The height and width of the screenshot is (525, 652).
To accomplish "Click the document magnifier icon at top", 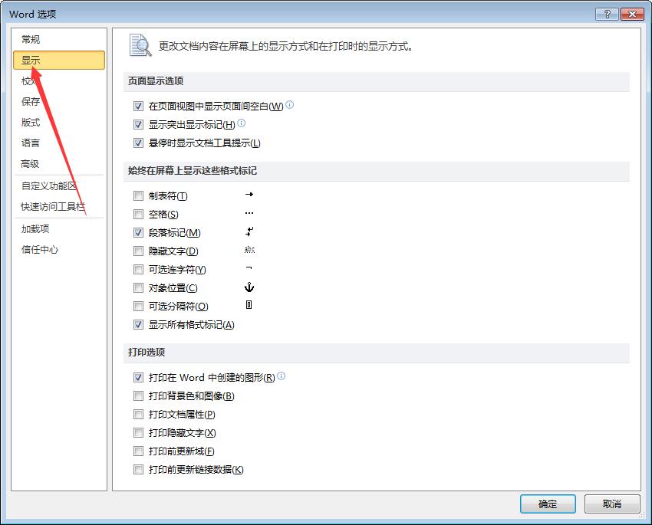I will (x=140, y=45).
